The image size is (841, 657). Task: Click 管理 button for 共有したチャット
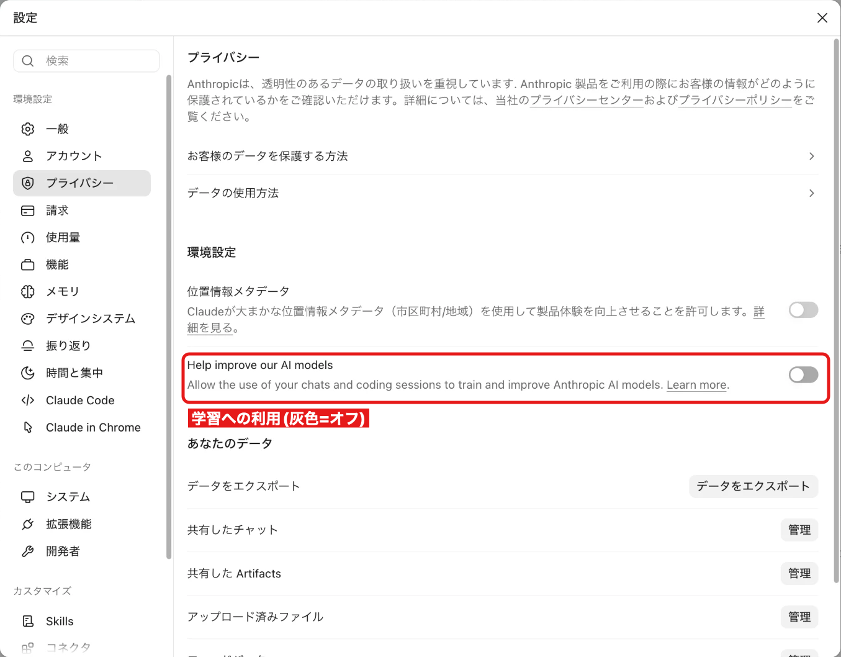(799, 530)
